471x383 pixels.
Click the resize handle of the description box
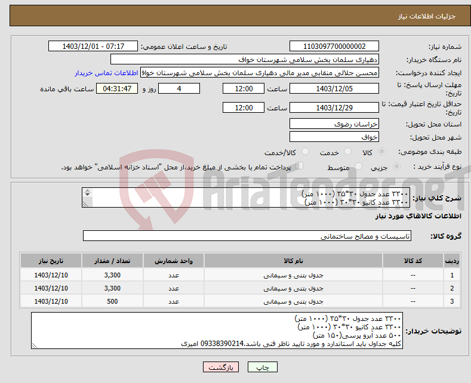click(x=85, y=204)
